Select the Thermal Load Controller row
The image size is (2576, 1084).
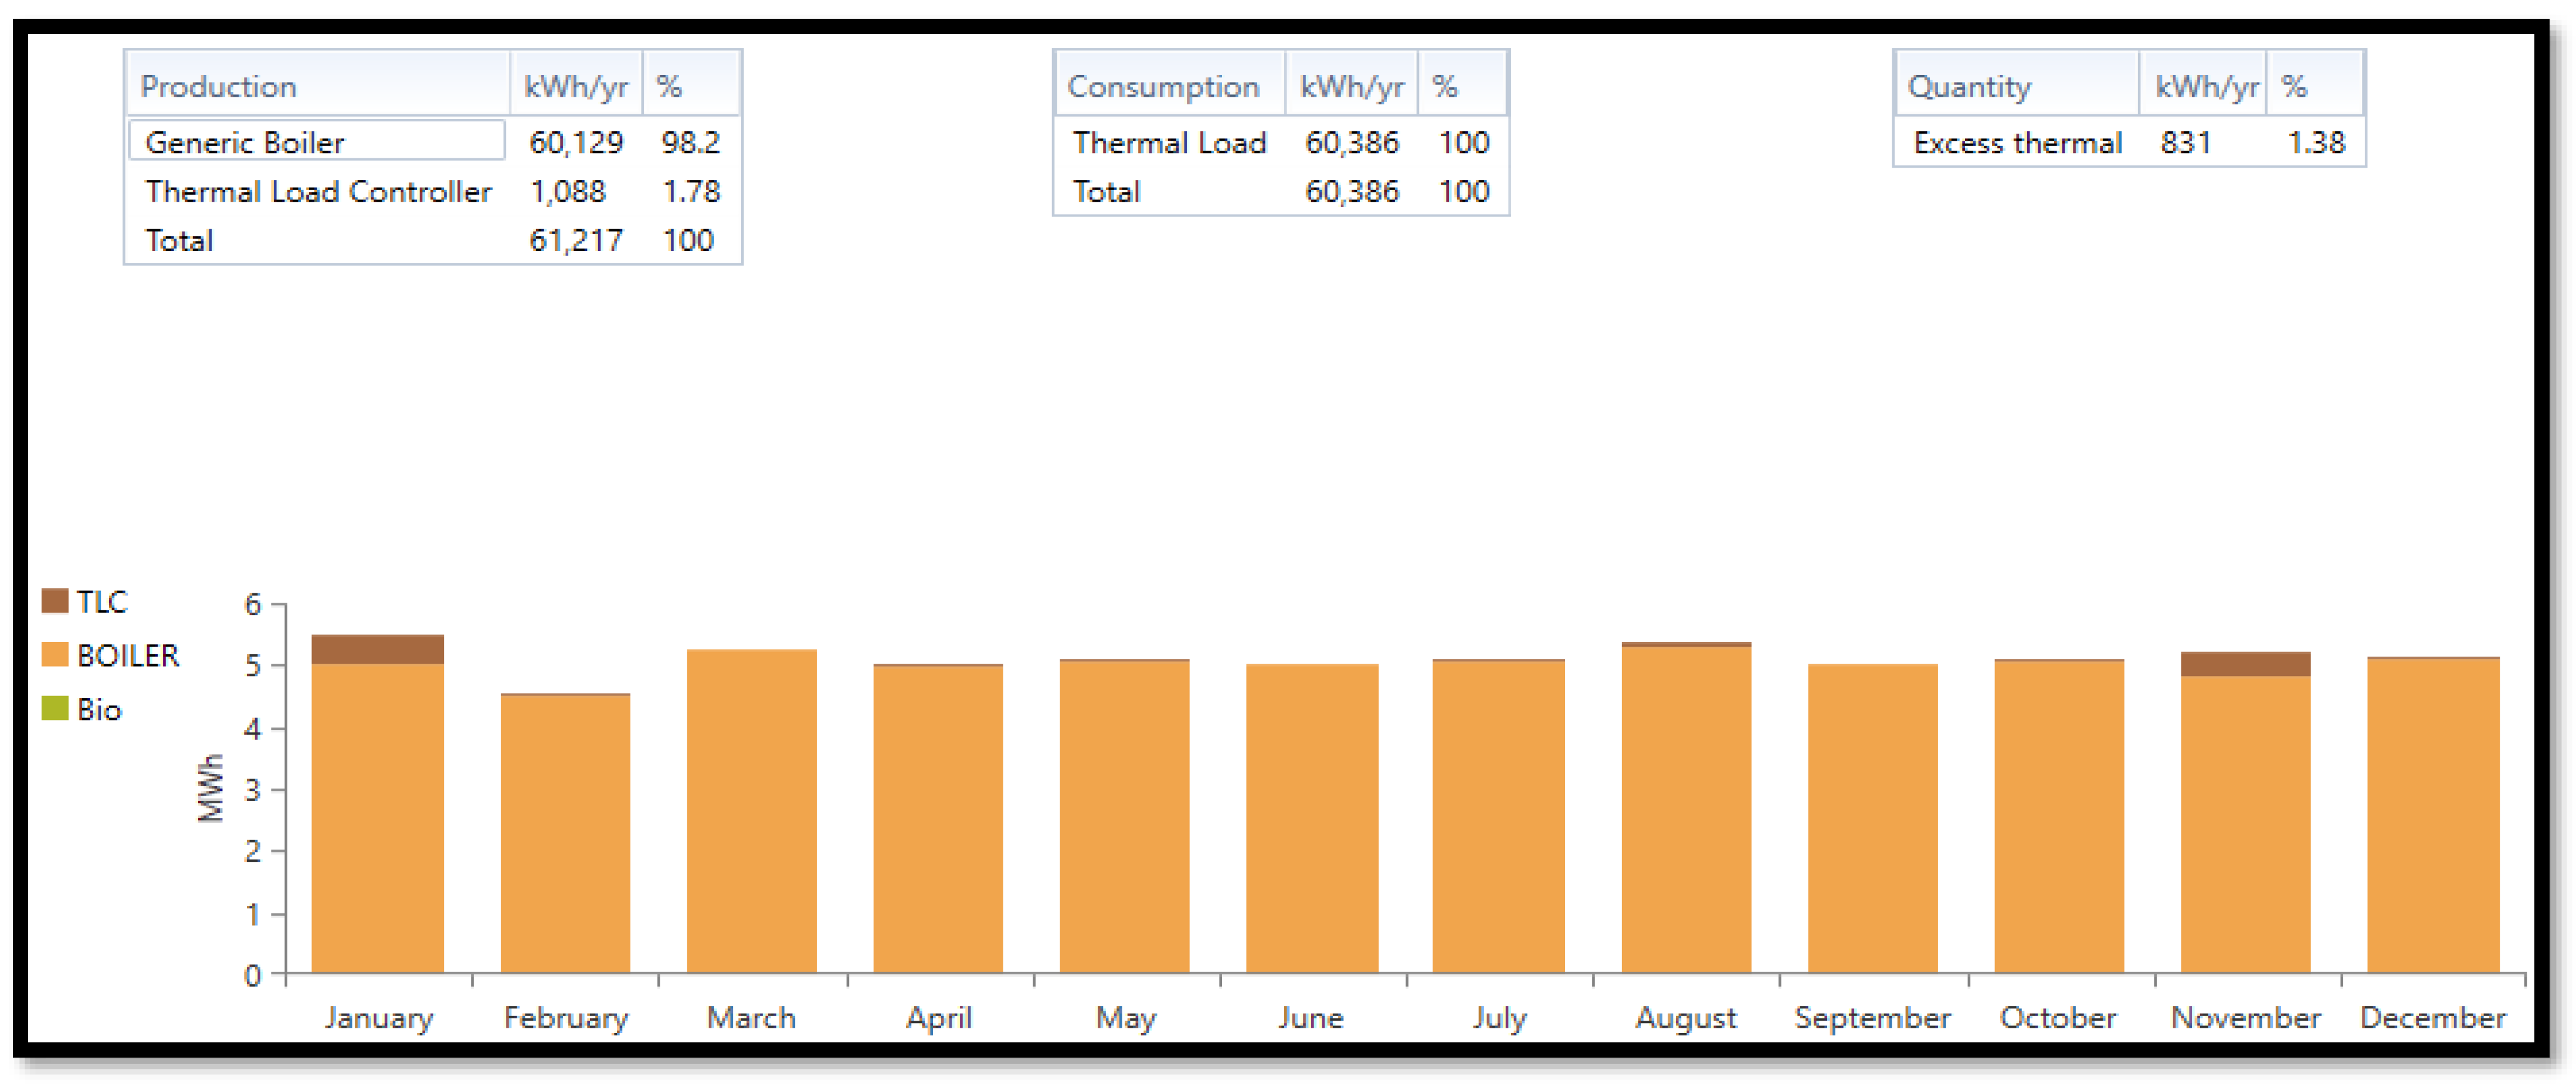tap(318, 191)
